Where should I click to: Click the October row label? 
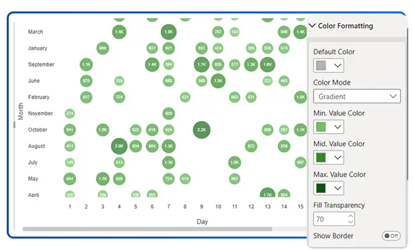click(38, 130)
